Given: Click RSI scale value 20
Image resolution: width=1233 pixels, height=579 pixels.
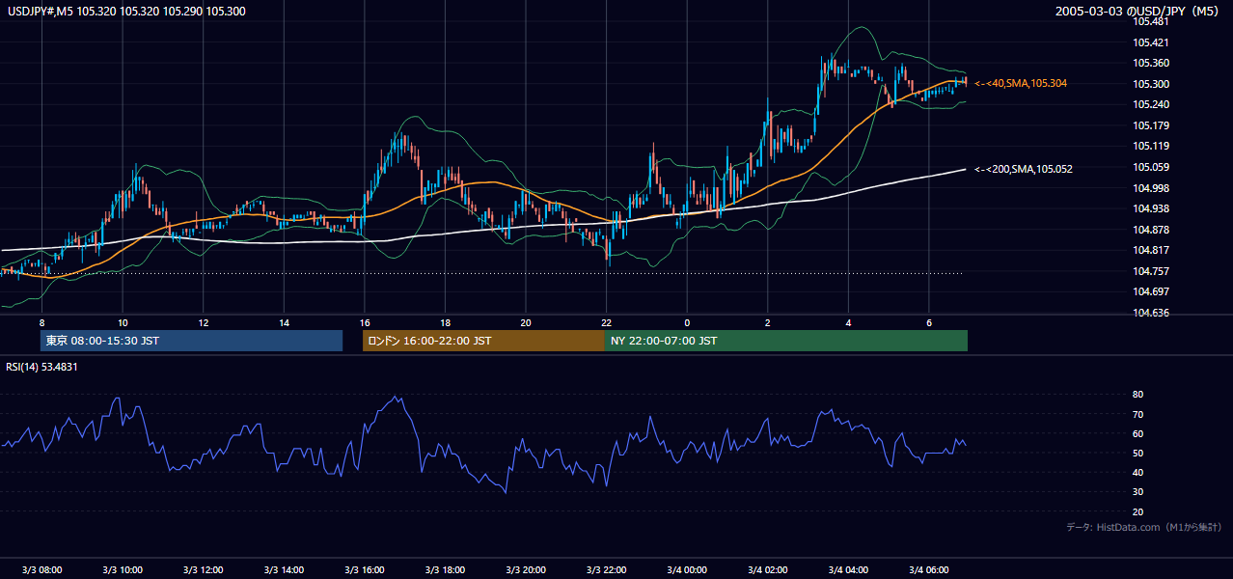Looking at the screenshot, I should click(1138, 511).
